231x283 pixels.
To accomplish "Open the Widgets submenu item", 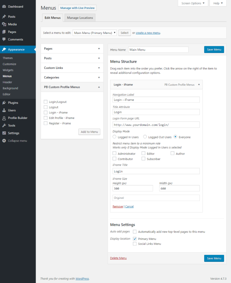I will coord(8,70).
